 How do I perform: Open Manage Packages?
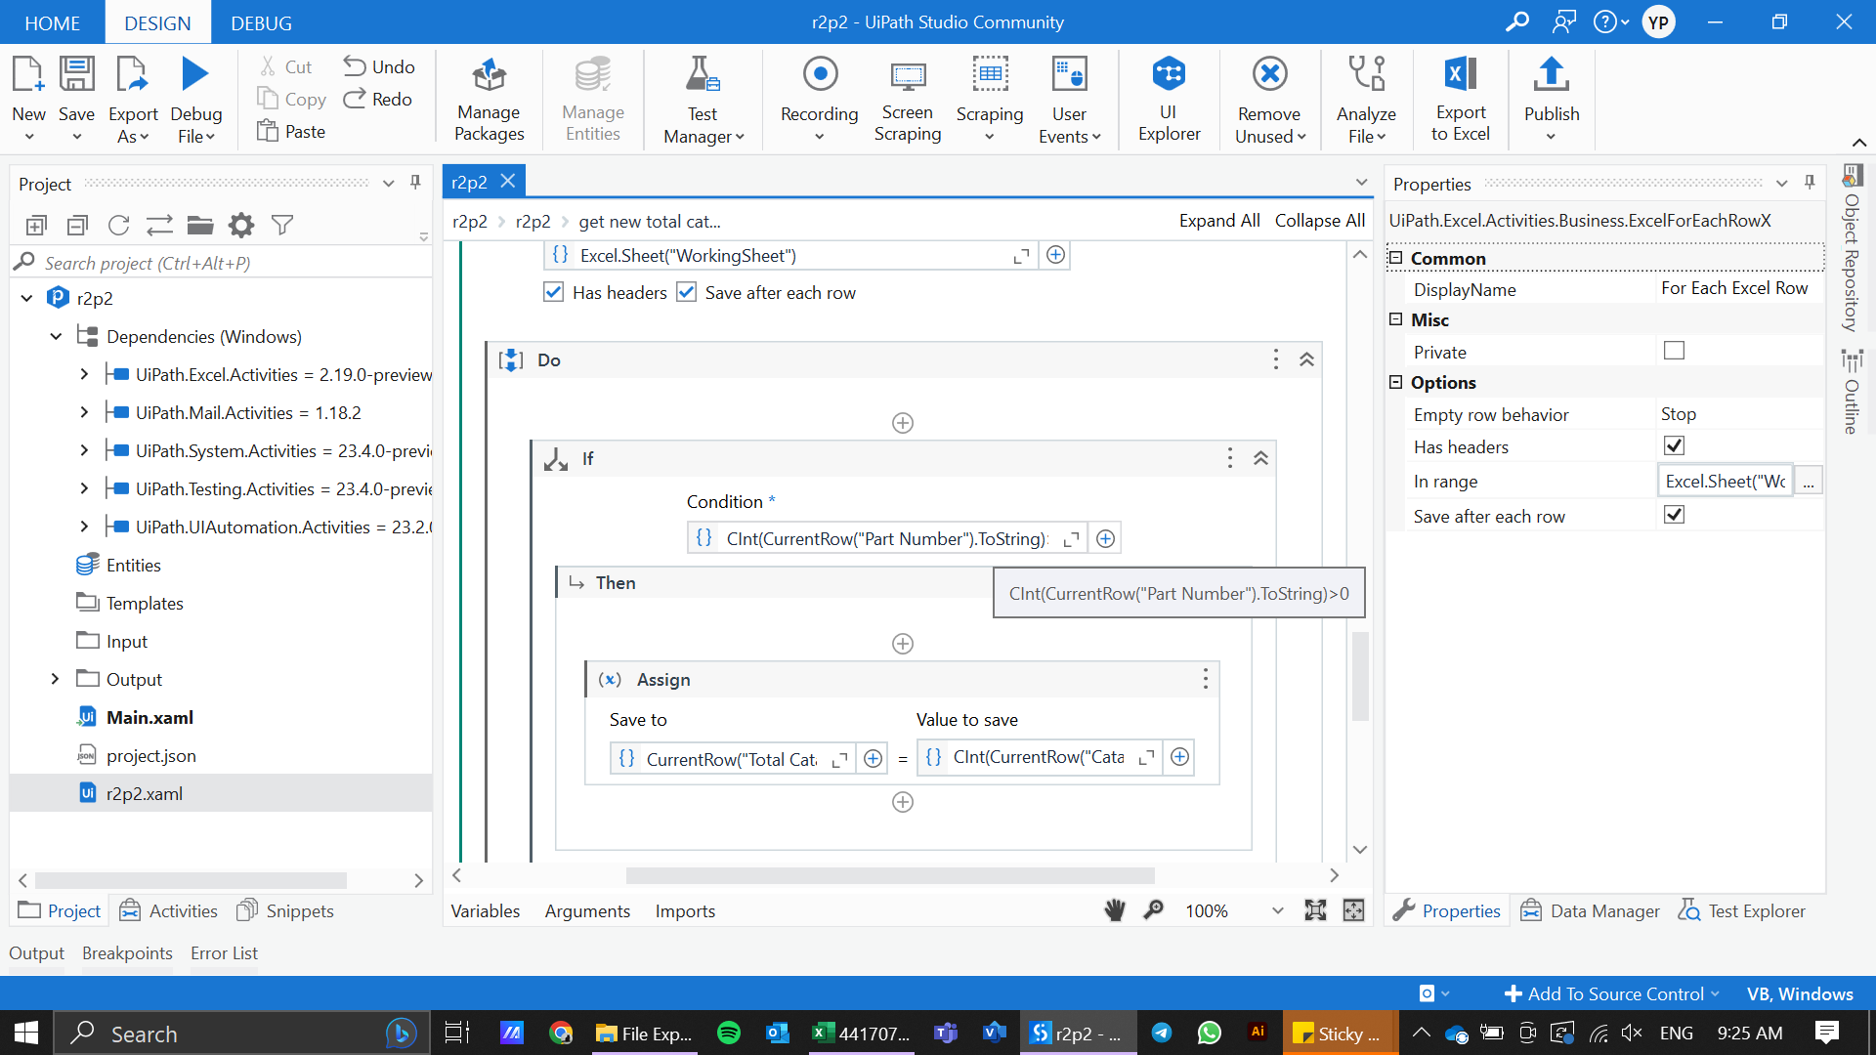click(x=489, y=100)
